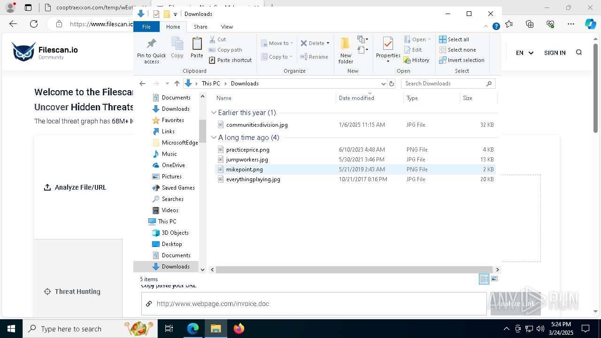Click Cut in Clipboard group
Image resolution: width=601 pixels, height=338 pixels.
[x=217, y=39]
